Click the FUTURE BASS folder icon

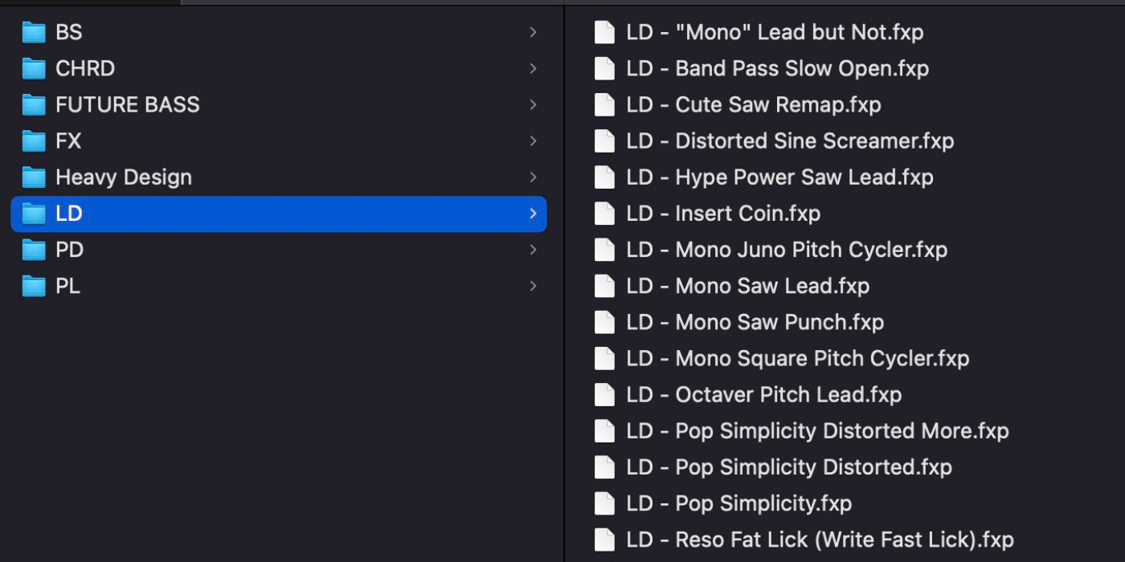point(34,104)
